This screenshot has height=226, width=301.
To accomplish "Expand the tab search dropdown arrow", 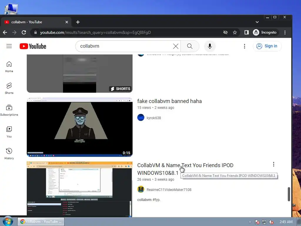I will [257, 22].
